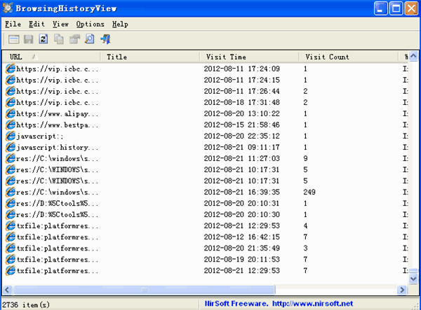Click visit time 2012-08-18 17:31:48
The image size is (421, 310).
point(241,103)
